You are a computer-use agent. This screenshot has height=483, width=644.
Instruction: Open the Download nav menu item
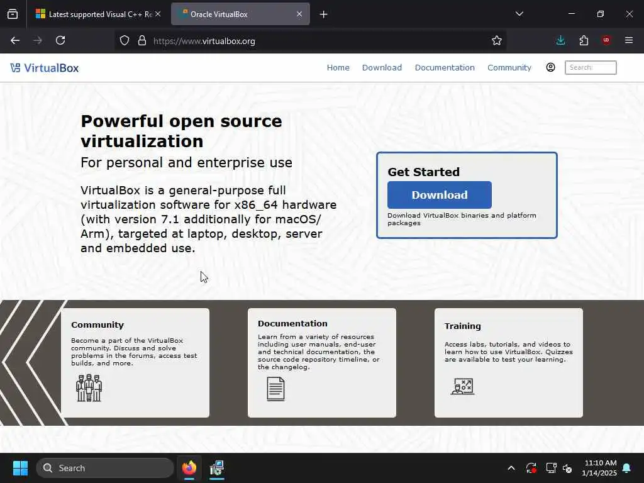382,68
